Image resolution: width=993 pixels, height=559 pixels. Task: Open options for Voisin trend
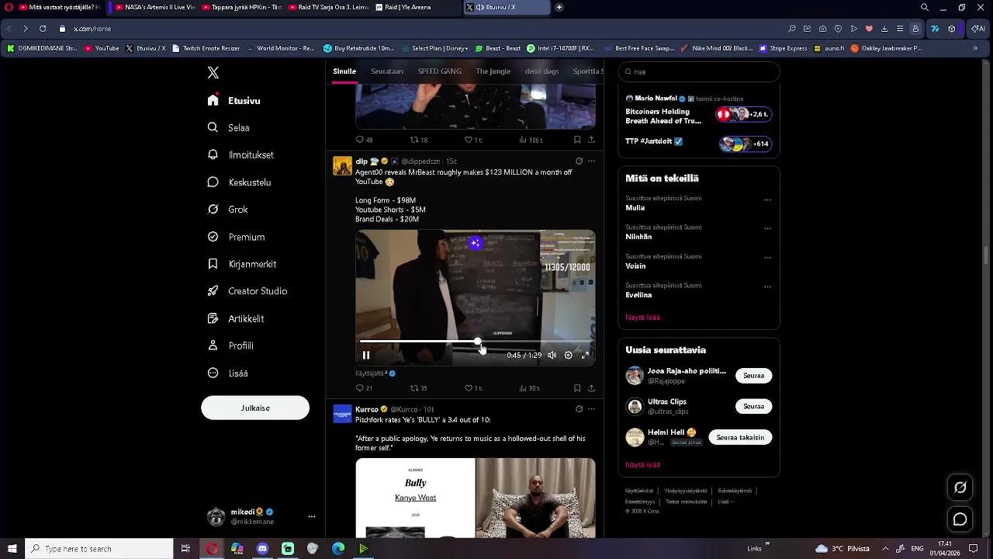(767, 258)
